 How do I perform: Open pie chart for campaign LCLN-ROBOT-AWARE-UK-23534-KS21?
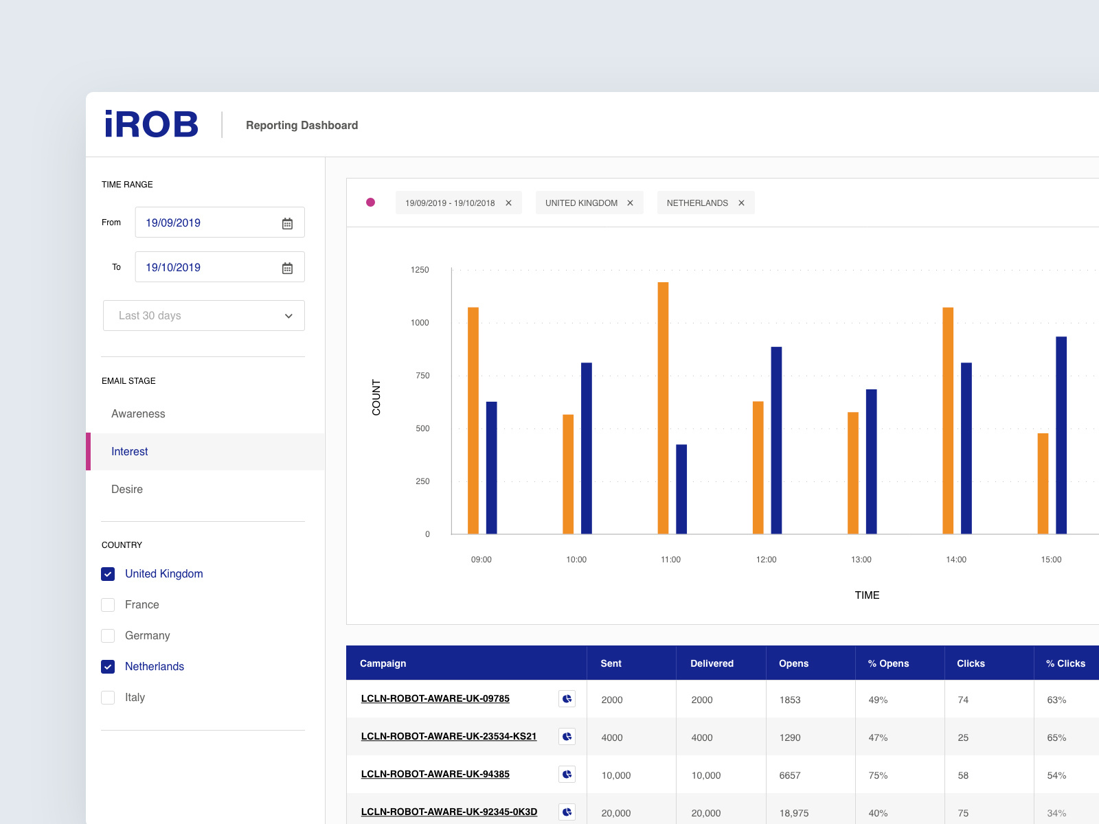pyautogui.click(x=567, y=736)
